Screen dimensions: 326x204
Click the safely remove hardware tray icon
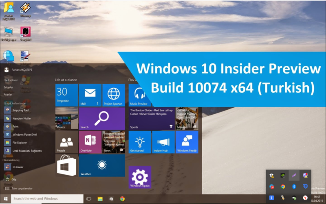point(294,198)
